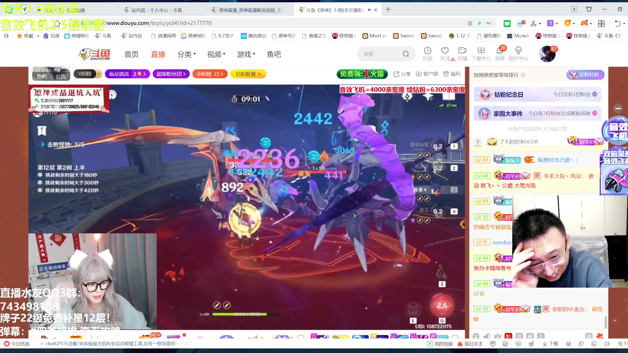Open the 福利 gift link above the video
Viewport: 628px width, 353px height.
[452, 74]
